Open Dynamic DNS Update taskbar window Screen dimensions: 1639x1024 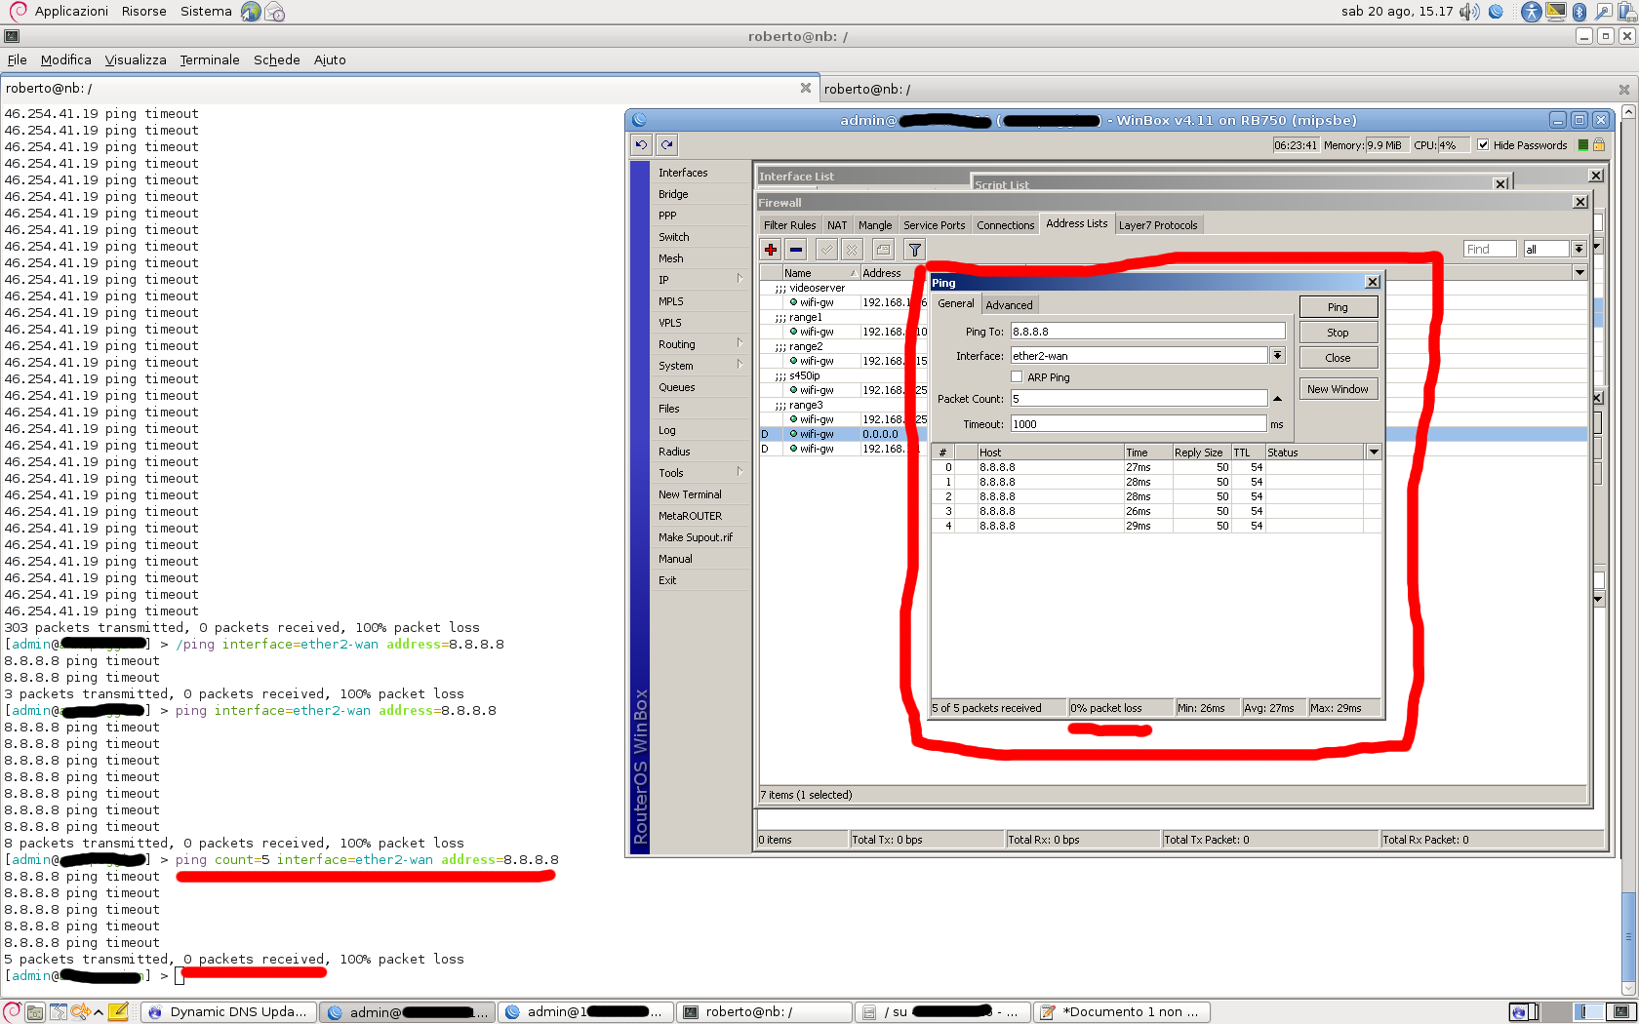[x=229, y=1012]
